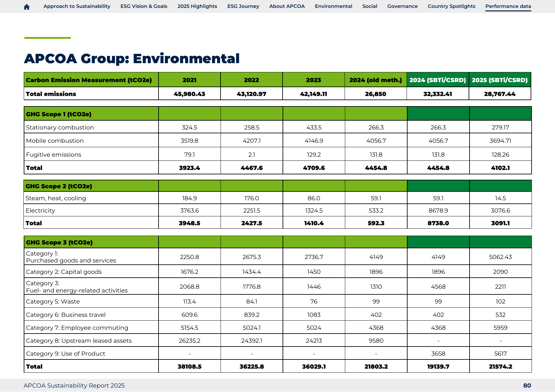Click the Stationary combustion row label

(x=60, y=127)
